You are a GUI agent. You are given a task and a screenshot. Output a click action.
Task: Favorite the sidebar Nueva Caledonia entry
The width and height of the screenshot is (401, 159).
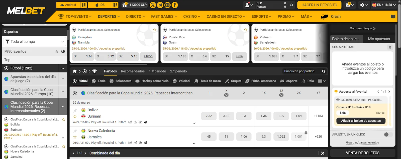(x=64, y=146)
